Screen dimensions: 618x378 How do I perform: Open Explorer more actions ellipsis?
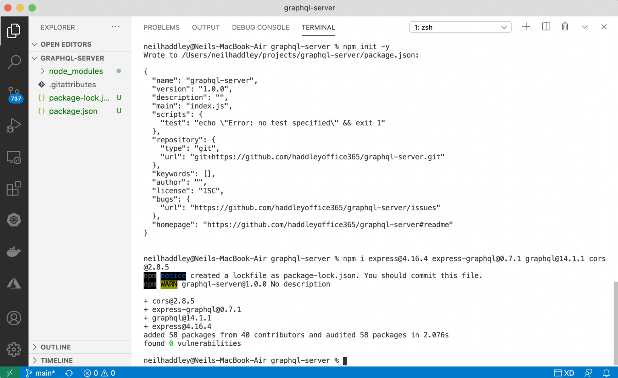click(116, 27)
